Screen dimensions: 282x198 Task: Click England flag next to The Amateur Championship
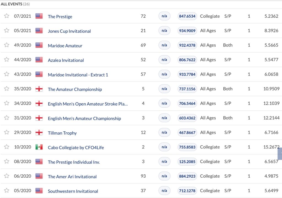(x=39, y=89)
